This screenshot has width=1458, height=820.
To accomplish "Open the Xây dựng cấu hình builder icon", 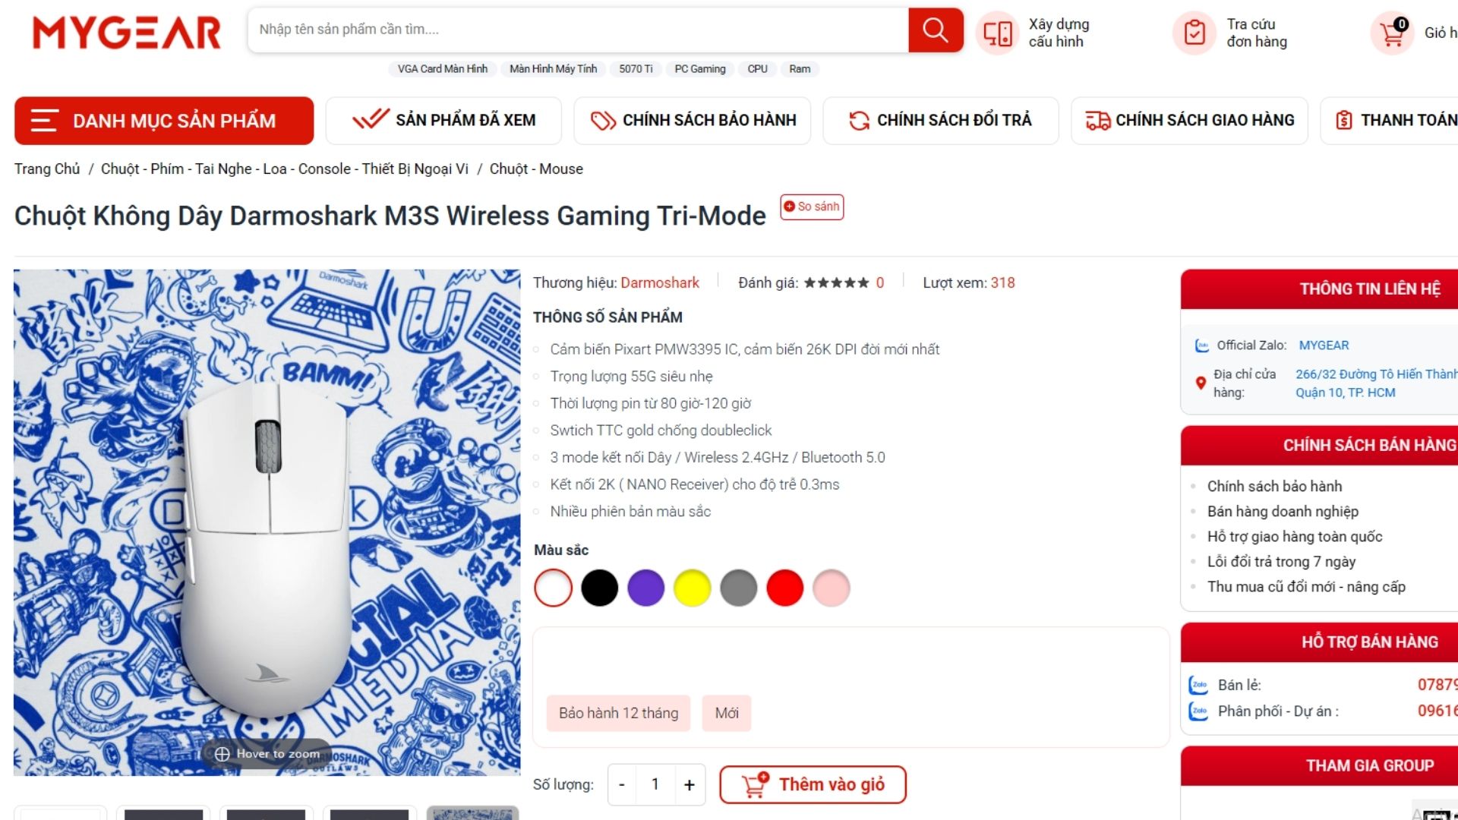I will coord(997,33).
